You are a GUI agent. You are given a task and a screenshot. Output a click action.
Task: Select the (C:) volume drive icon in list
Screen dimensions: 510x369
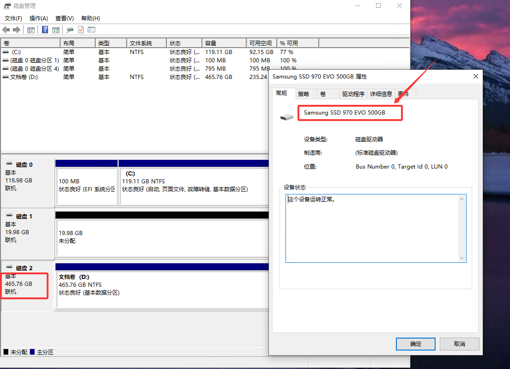click(x=6, y=52)
